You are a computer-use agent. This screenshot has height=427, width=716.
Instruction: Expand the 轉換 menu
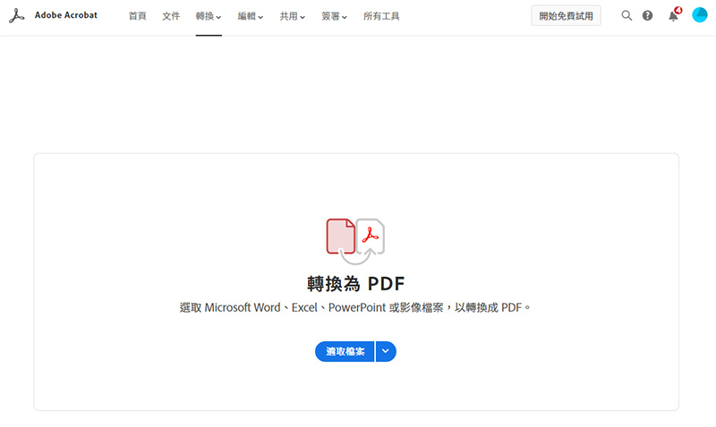(x=209, y=16)
